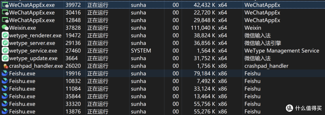Screen dimensions: 325x115
Task: Click the crashpad_handler.exe icon
Action: 6,66
